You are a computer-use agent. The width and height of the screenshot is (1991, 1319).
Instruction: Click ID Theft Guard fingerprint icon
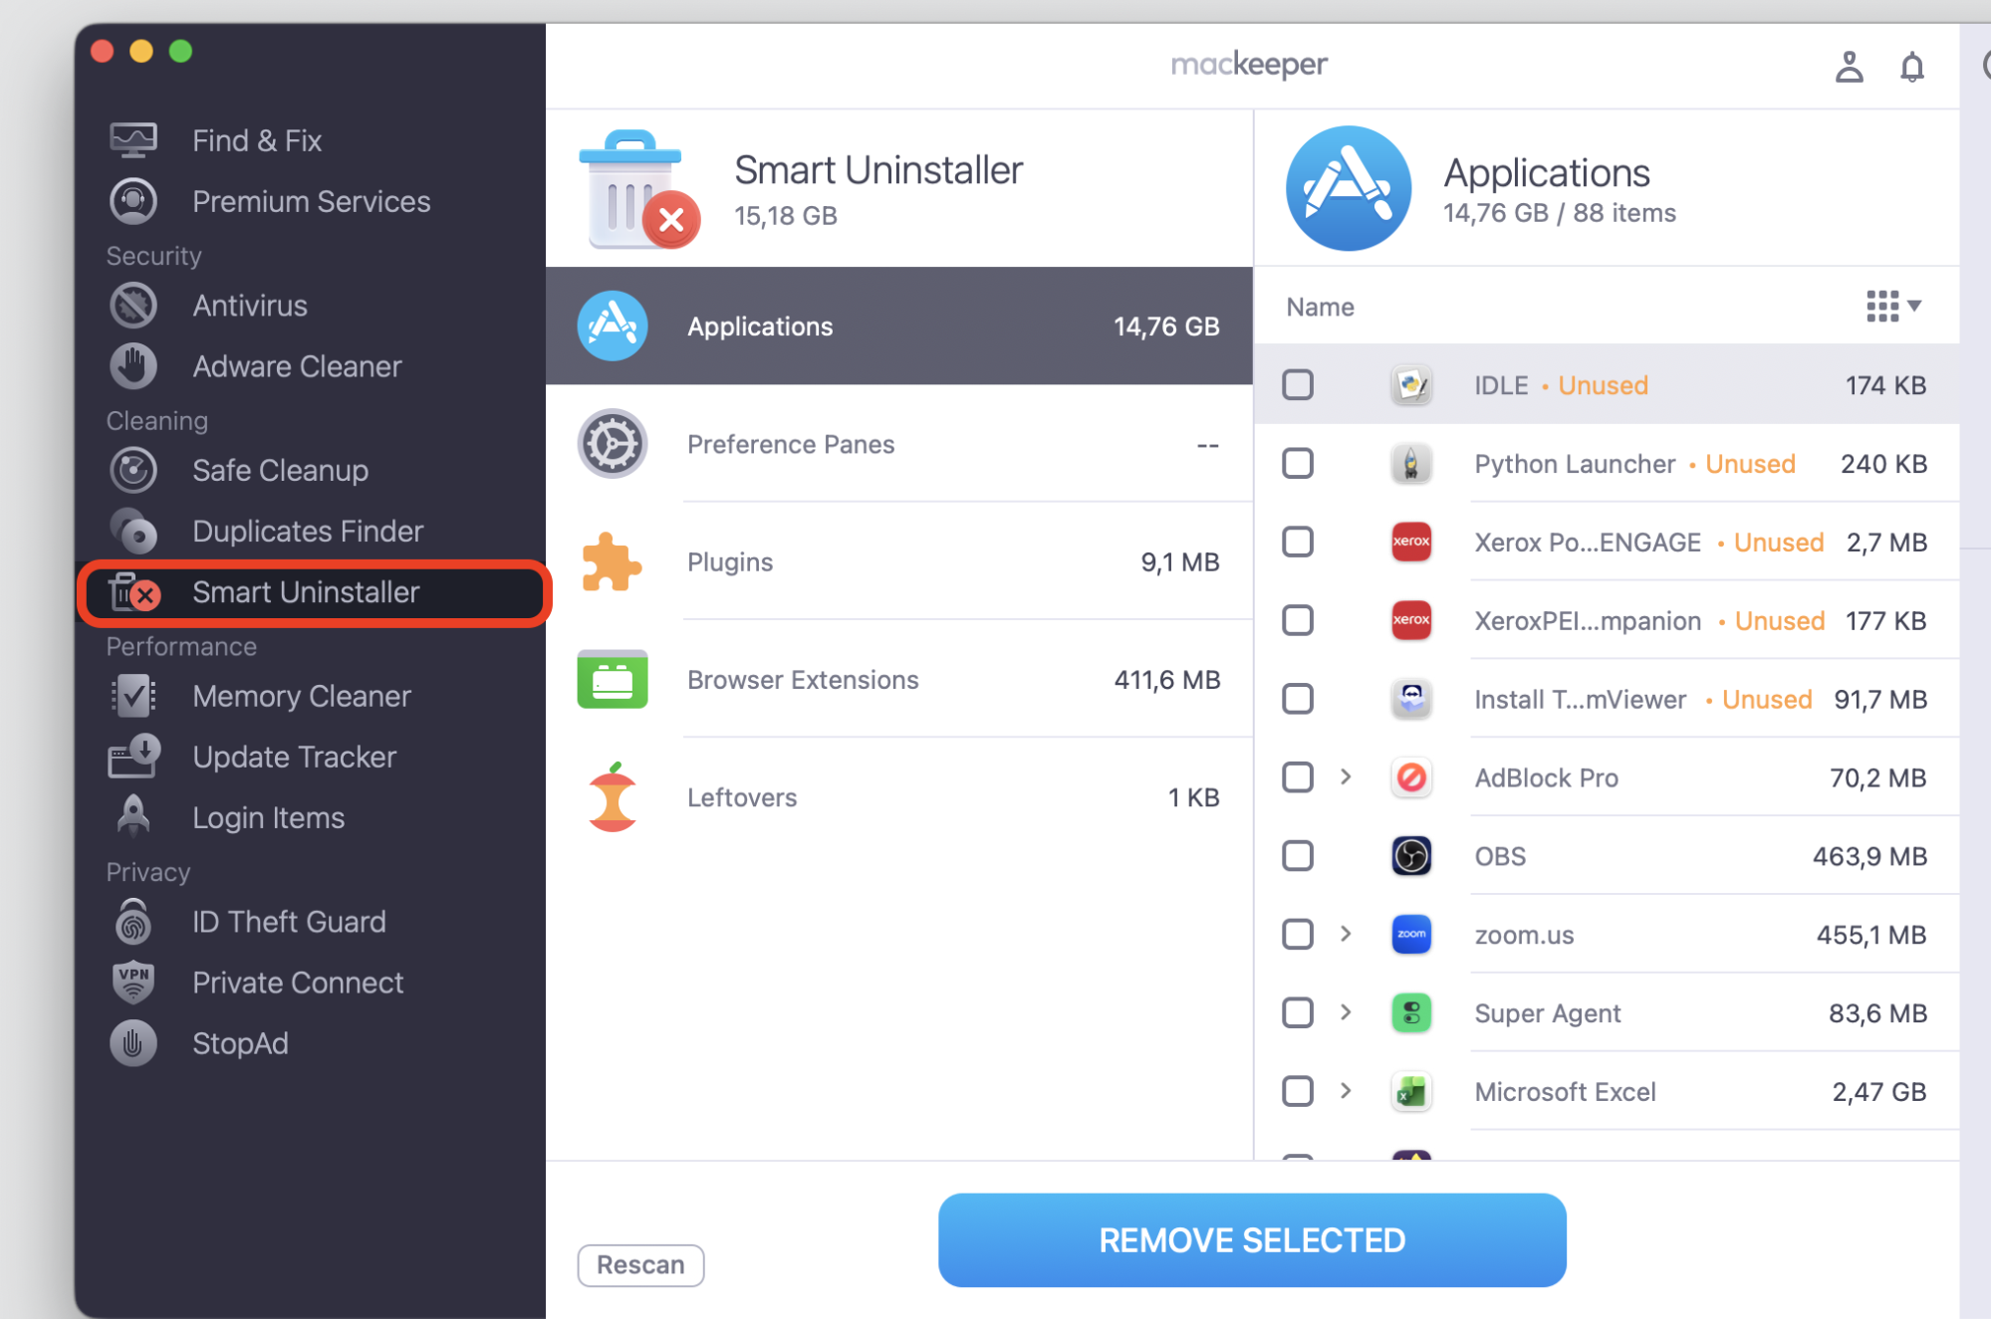coord(132,922)
